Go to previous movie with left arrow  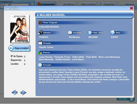click(x=15, y=93)
